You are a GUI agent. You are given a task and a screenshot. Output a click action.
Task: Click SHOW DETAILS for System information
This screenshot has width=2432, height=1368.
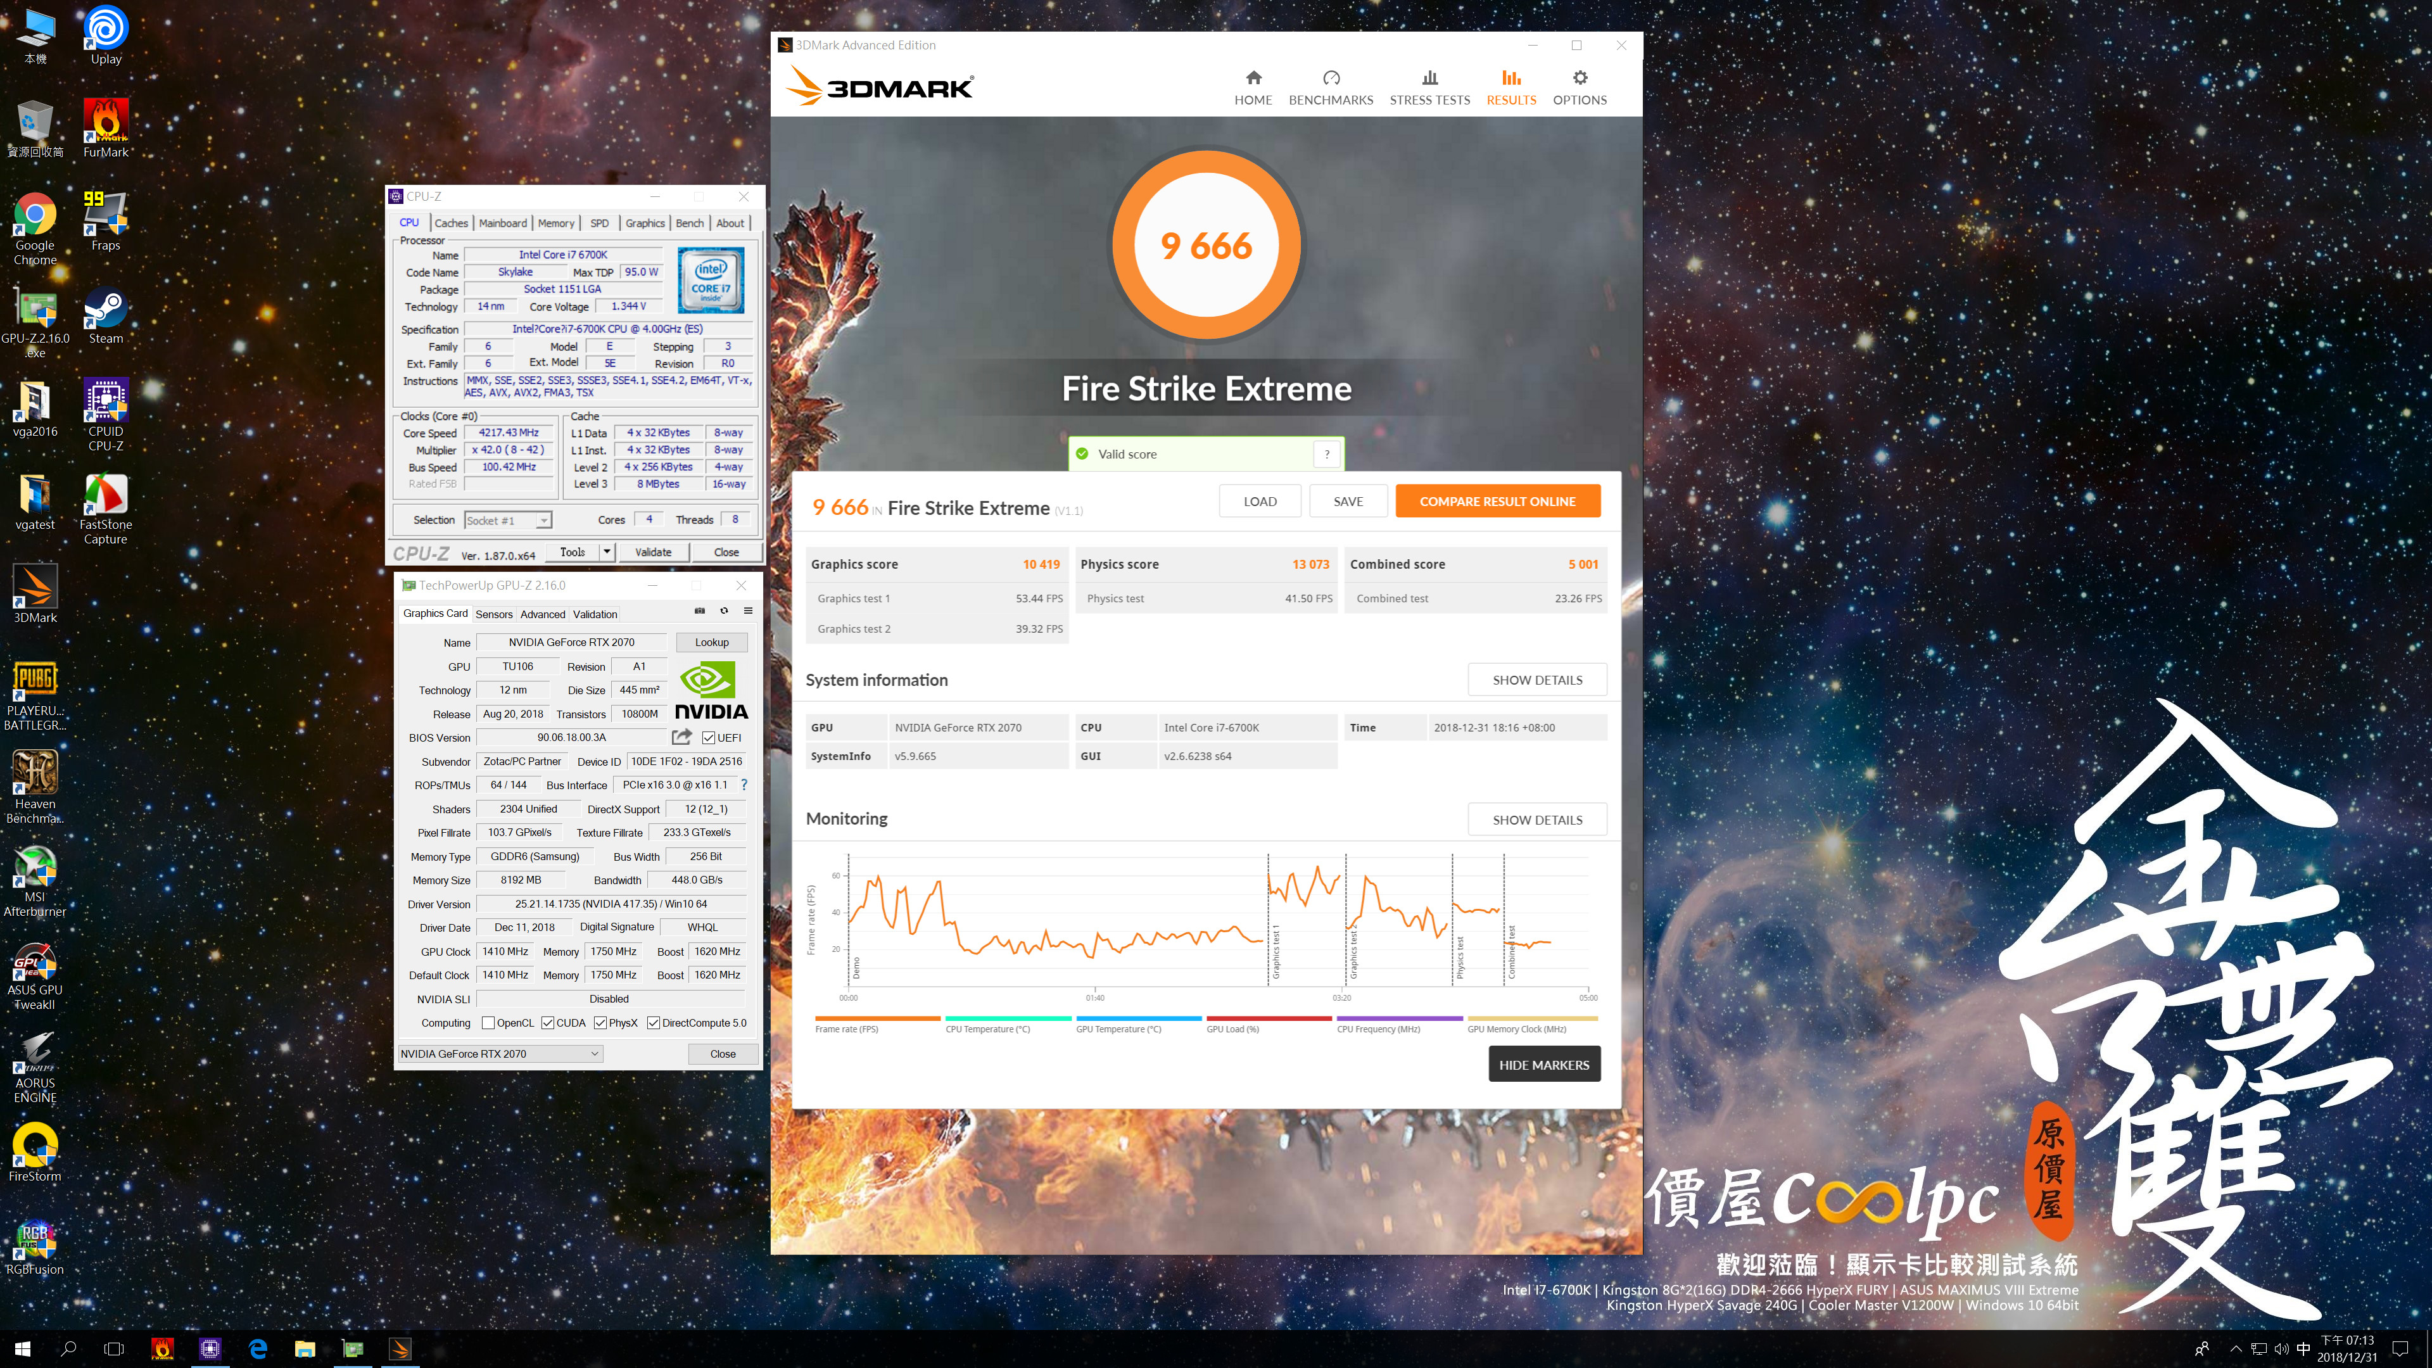click(x=1537, y=680)
